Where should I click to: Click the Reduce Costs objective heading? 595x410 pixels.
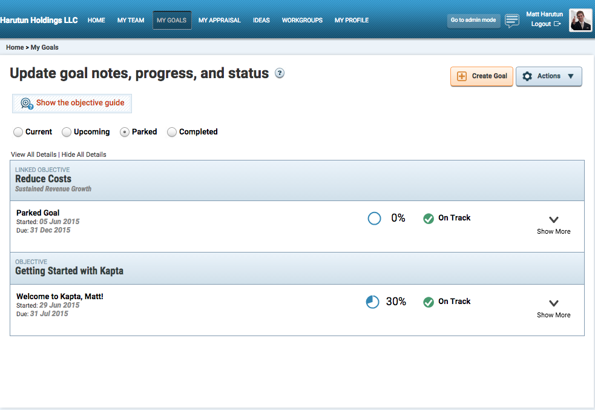click(43, 179)
